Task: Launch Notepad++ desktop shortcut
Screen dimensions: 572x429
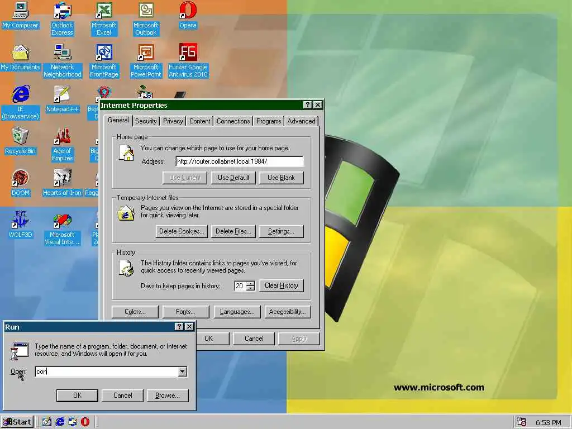Action: [x=63, y=99]
